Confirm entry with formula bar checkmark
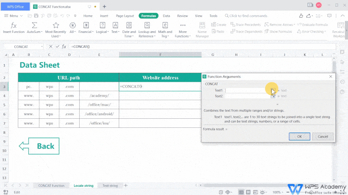Screen dimensions: 348x195 point(57,46)
